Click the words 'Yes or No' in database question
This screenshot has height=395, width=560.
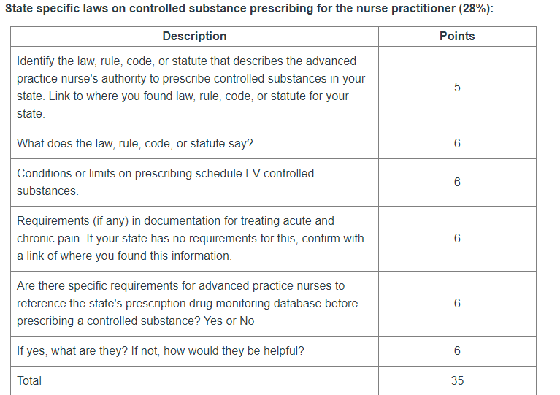pyautogui.click(x=229, y=321)
